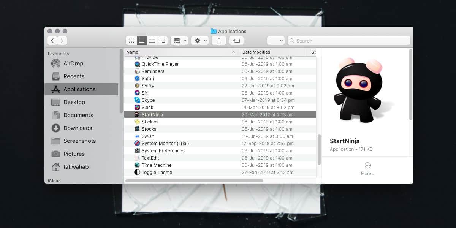Switch to gallery view

coord(162,41)
